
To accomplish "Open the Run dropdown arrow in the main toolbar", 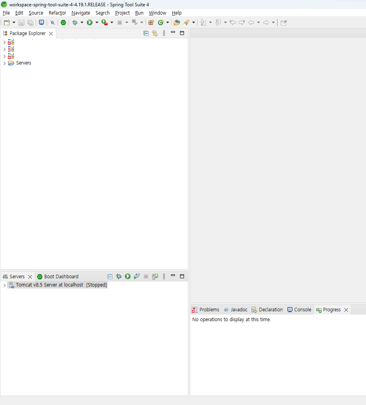I will point(97,22).
